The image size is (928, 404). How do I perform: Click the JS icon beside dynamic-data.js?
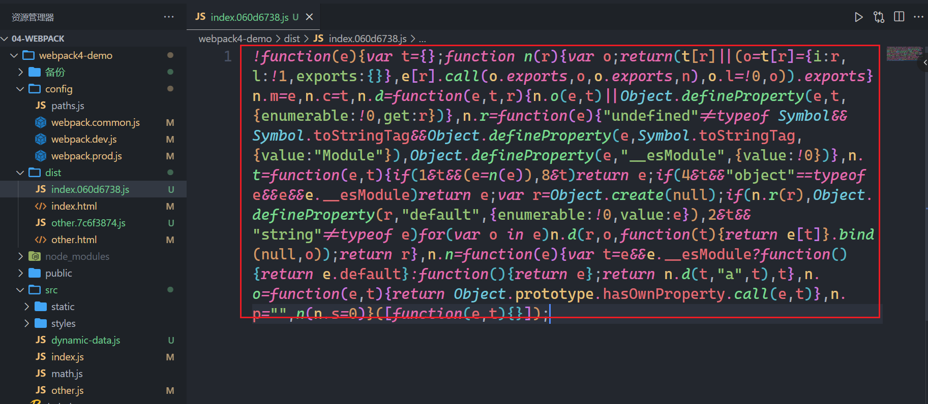41,340
